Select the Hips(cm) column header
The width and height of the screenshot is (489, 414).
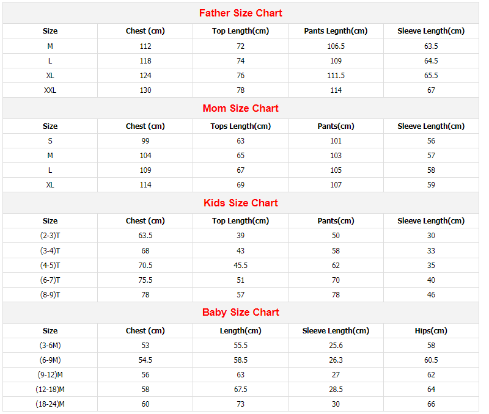tap(431, 331)
